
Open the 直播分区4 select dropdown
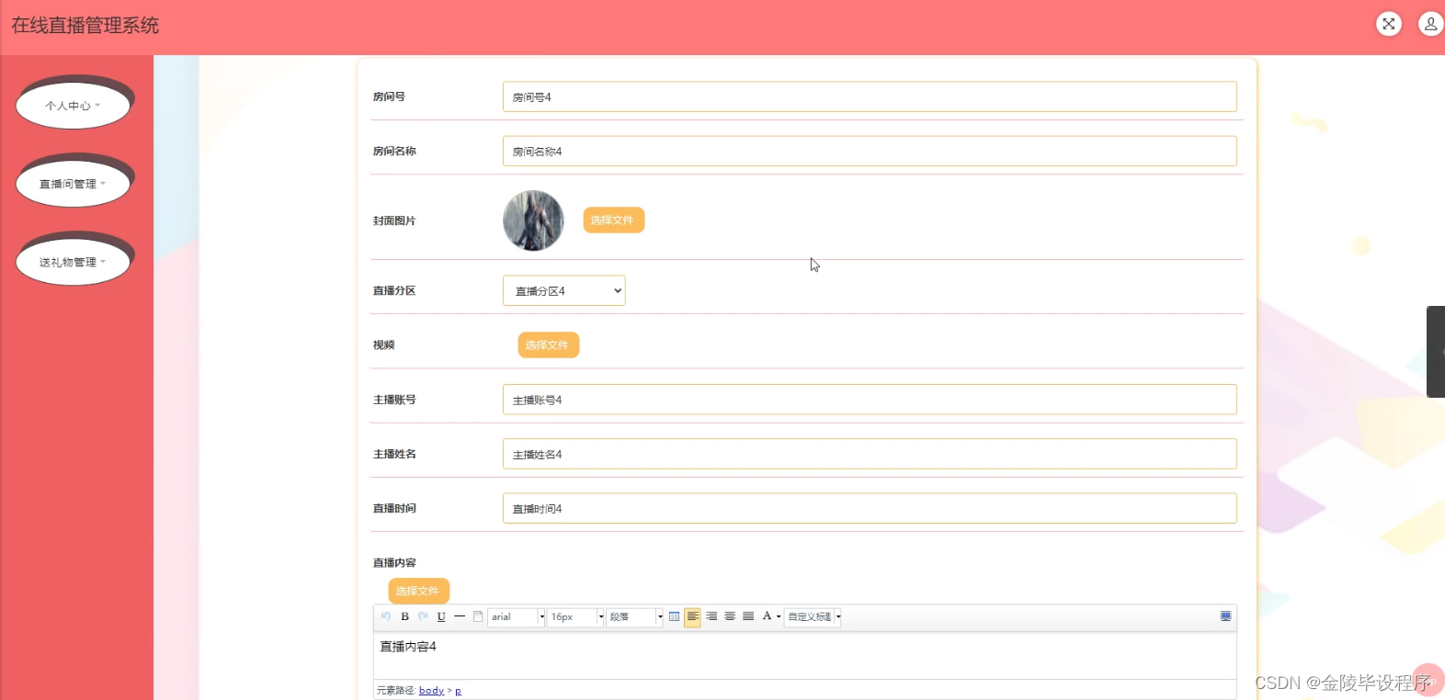coord(564,290)
